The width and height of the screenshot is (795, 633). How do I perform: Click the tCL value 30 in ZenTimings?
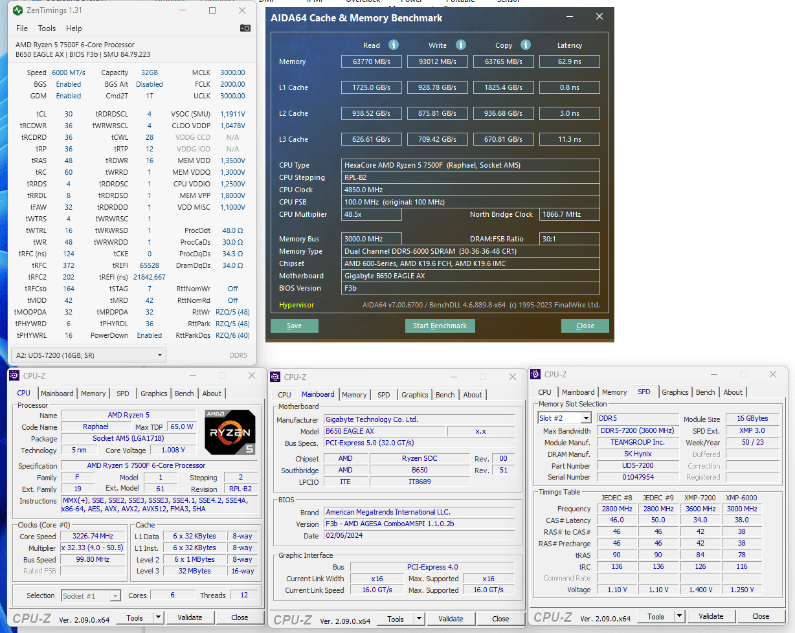tap(69, 114)
